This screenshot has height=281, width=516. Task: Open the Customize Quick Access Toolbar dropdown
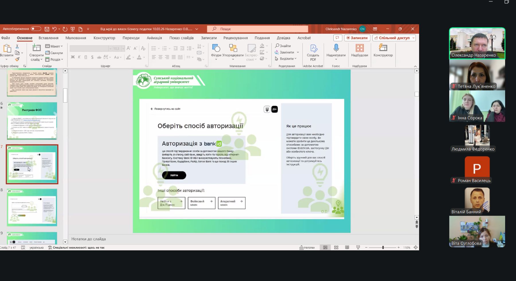coord(88,29)
